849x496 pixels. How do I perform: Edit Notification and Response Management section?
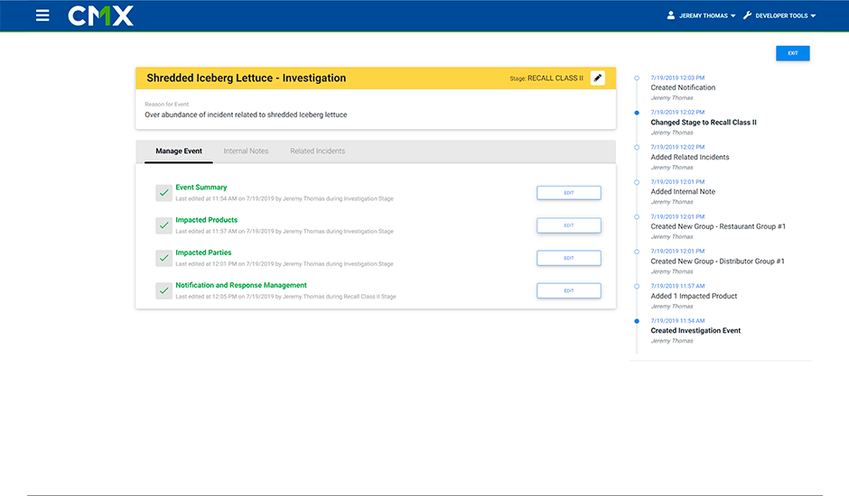point(568,290)
